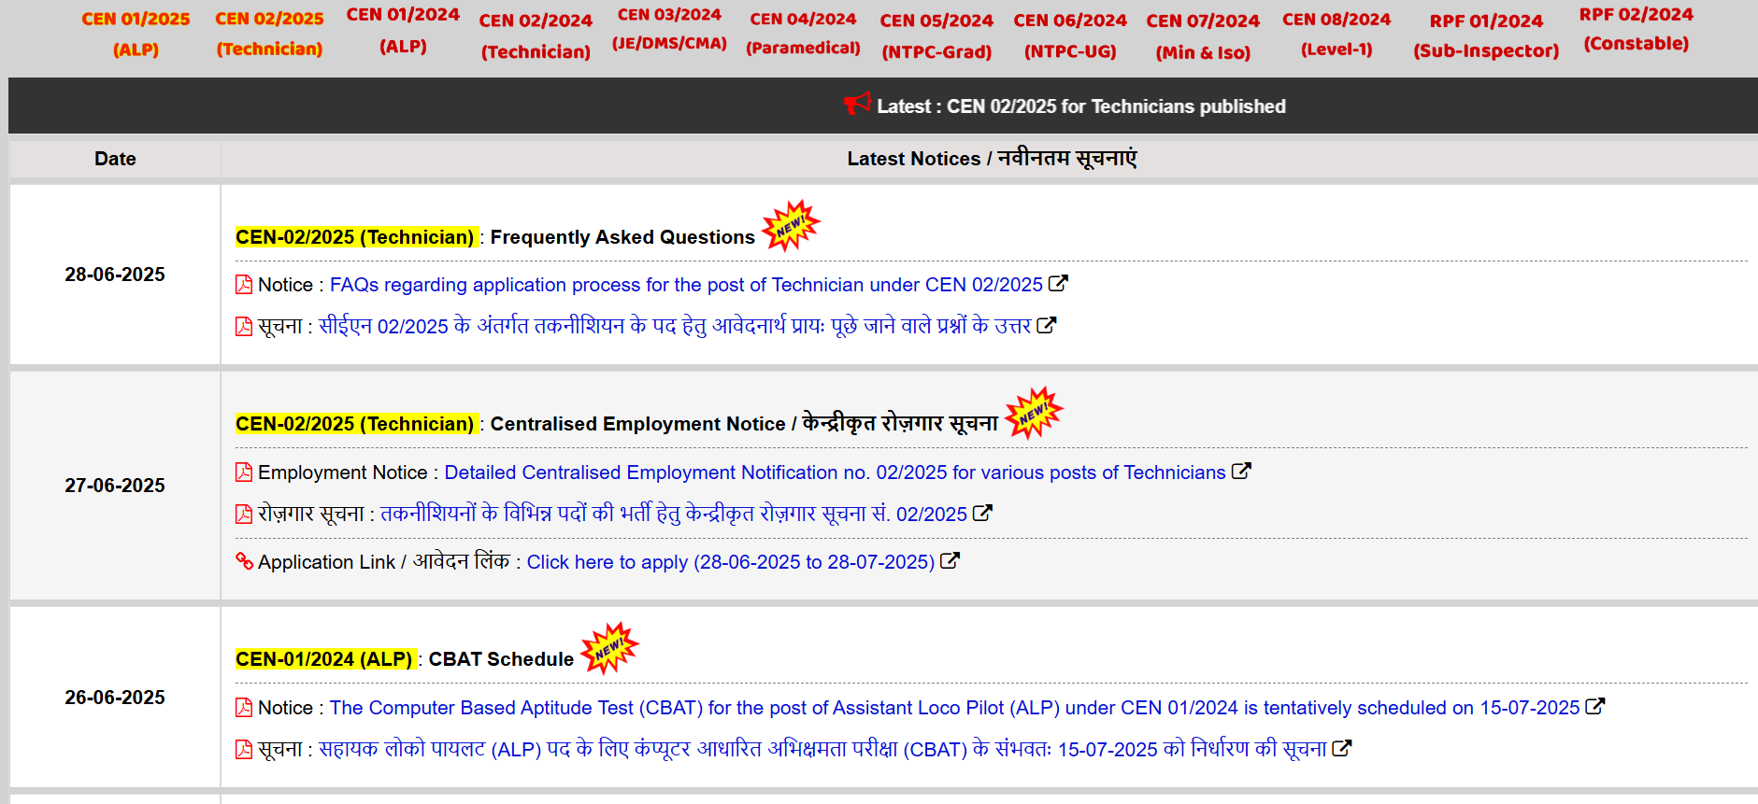1758x804 pixels.
Task: Click the Latest CEN 02/2025 Technicians ticker text
Action: coord(1081,106)
